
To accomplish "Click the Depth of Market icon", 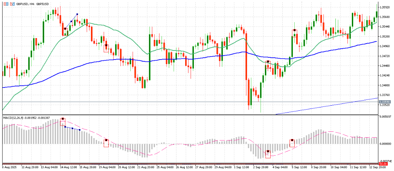I will (x=12, y=4).
